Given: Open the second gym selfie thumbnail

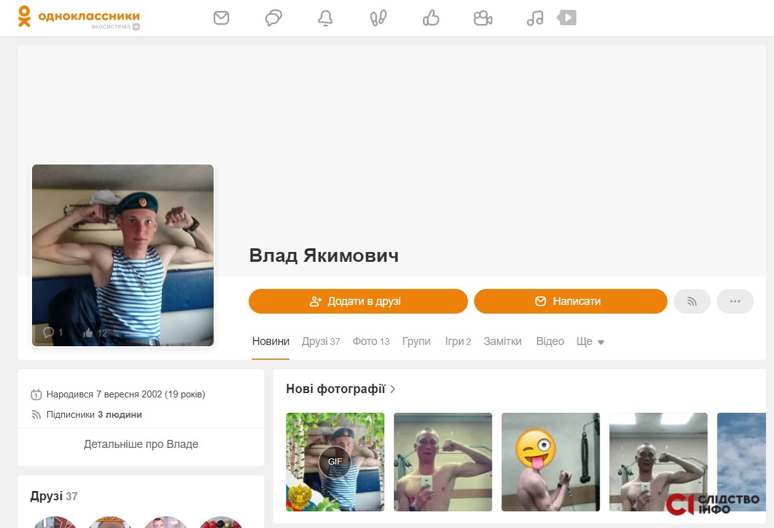Looking at the screenshot, I should click(x=443, y=462).
